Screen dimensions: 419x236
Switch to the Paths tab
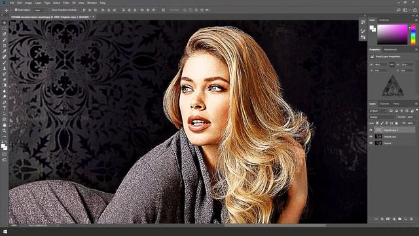point(396,104)
